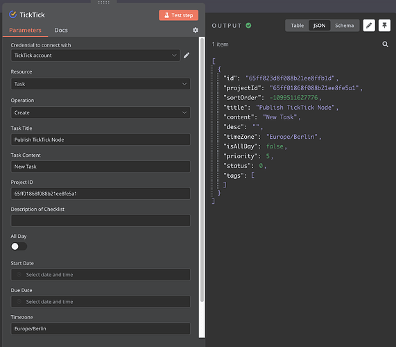Focus the Description of Checklist field
Image resolution: width=396 pixels, height=347 pixels.
pos(101,221)
